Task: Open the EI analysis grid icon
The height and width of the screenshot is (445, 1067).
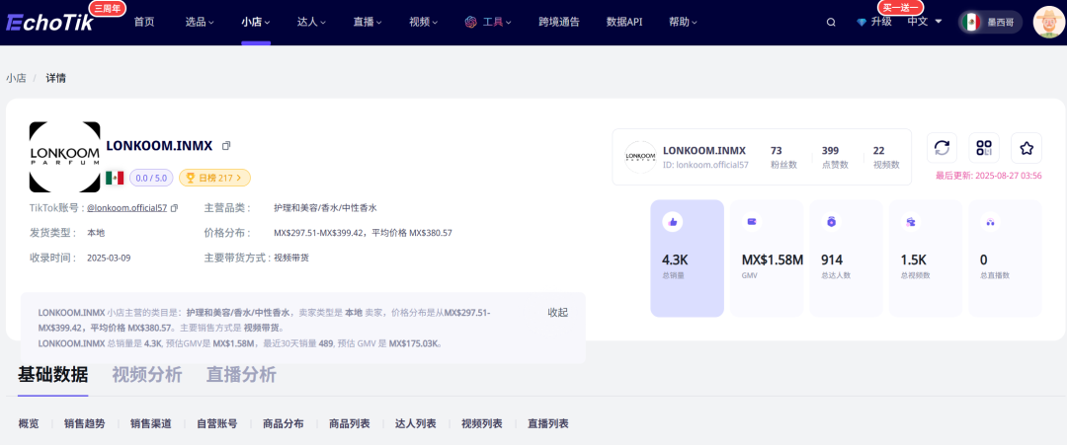Action: pos(984,148)
